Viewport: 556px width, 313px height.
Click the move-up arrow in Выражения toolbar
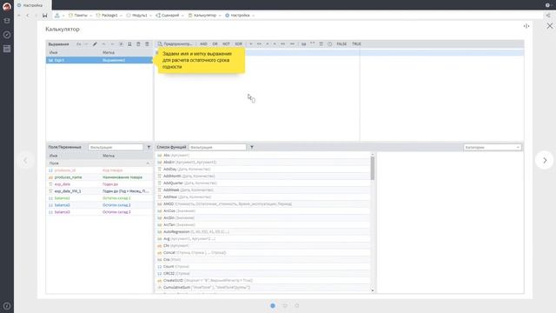point(103,44)
